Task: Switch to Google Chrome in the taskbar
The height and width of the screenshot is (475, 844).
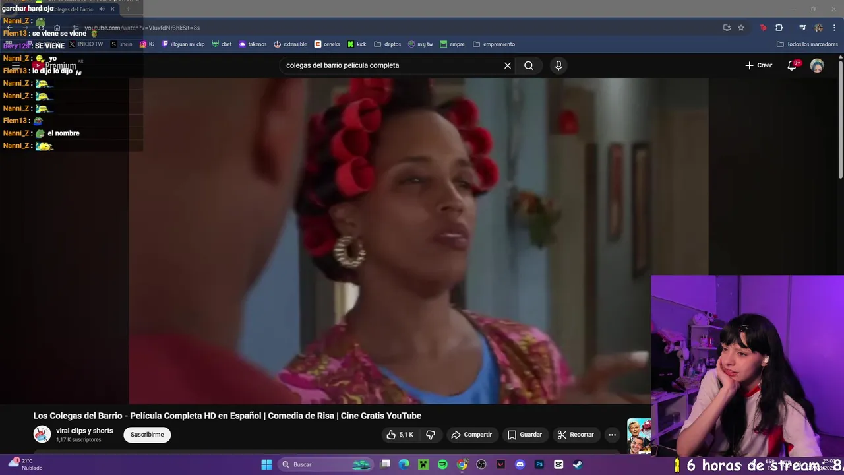Action: 462,464
